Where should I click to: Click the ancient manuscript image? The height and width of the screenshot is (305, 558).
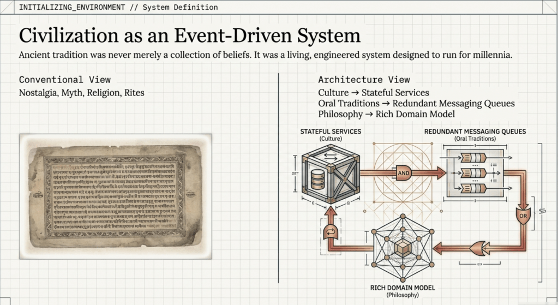pos(116,196)
